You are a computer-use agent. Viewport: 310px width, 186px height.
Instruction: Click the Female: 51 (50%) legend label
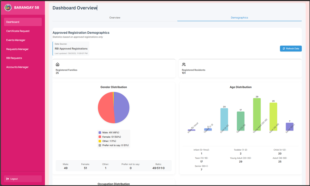tap(112, 137)
